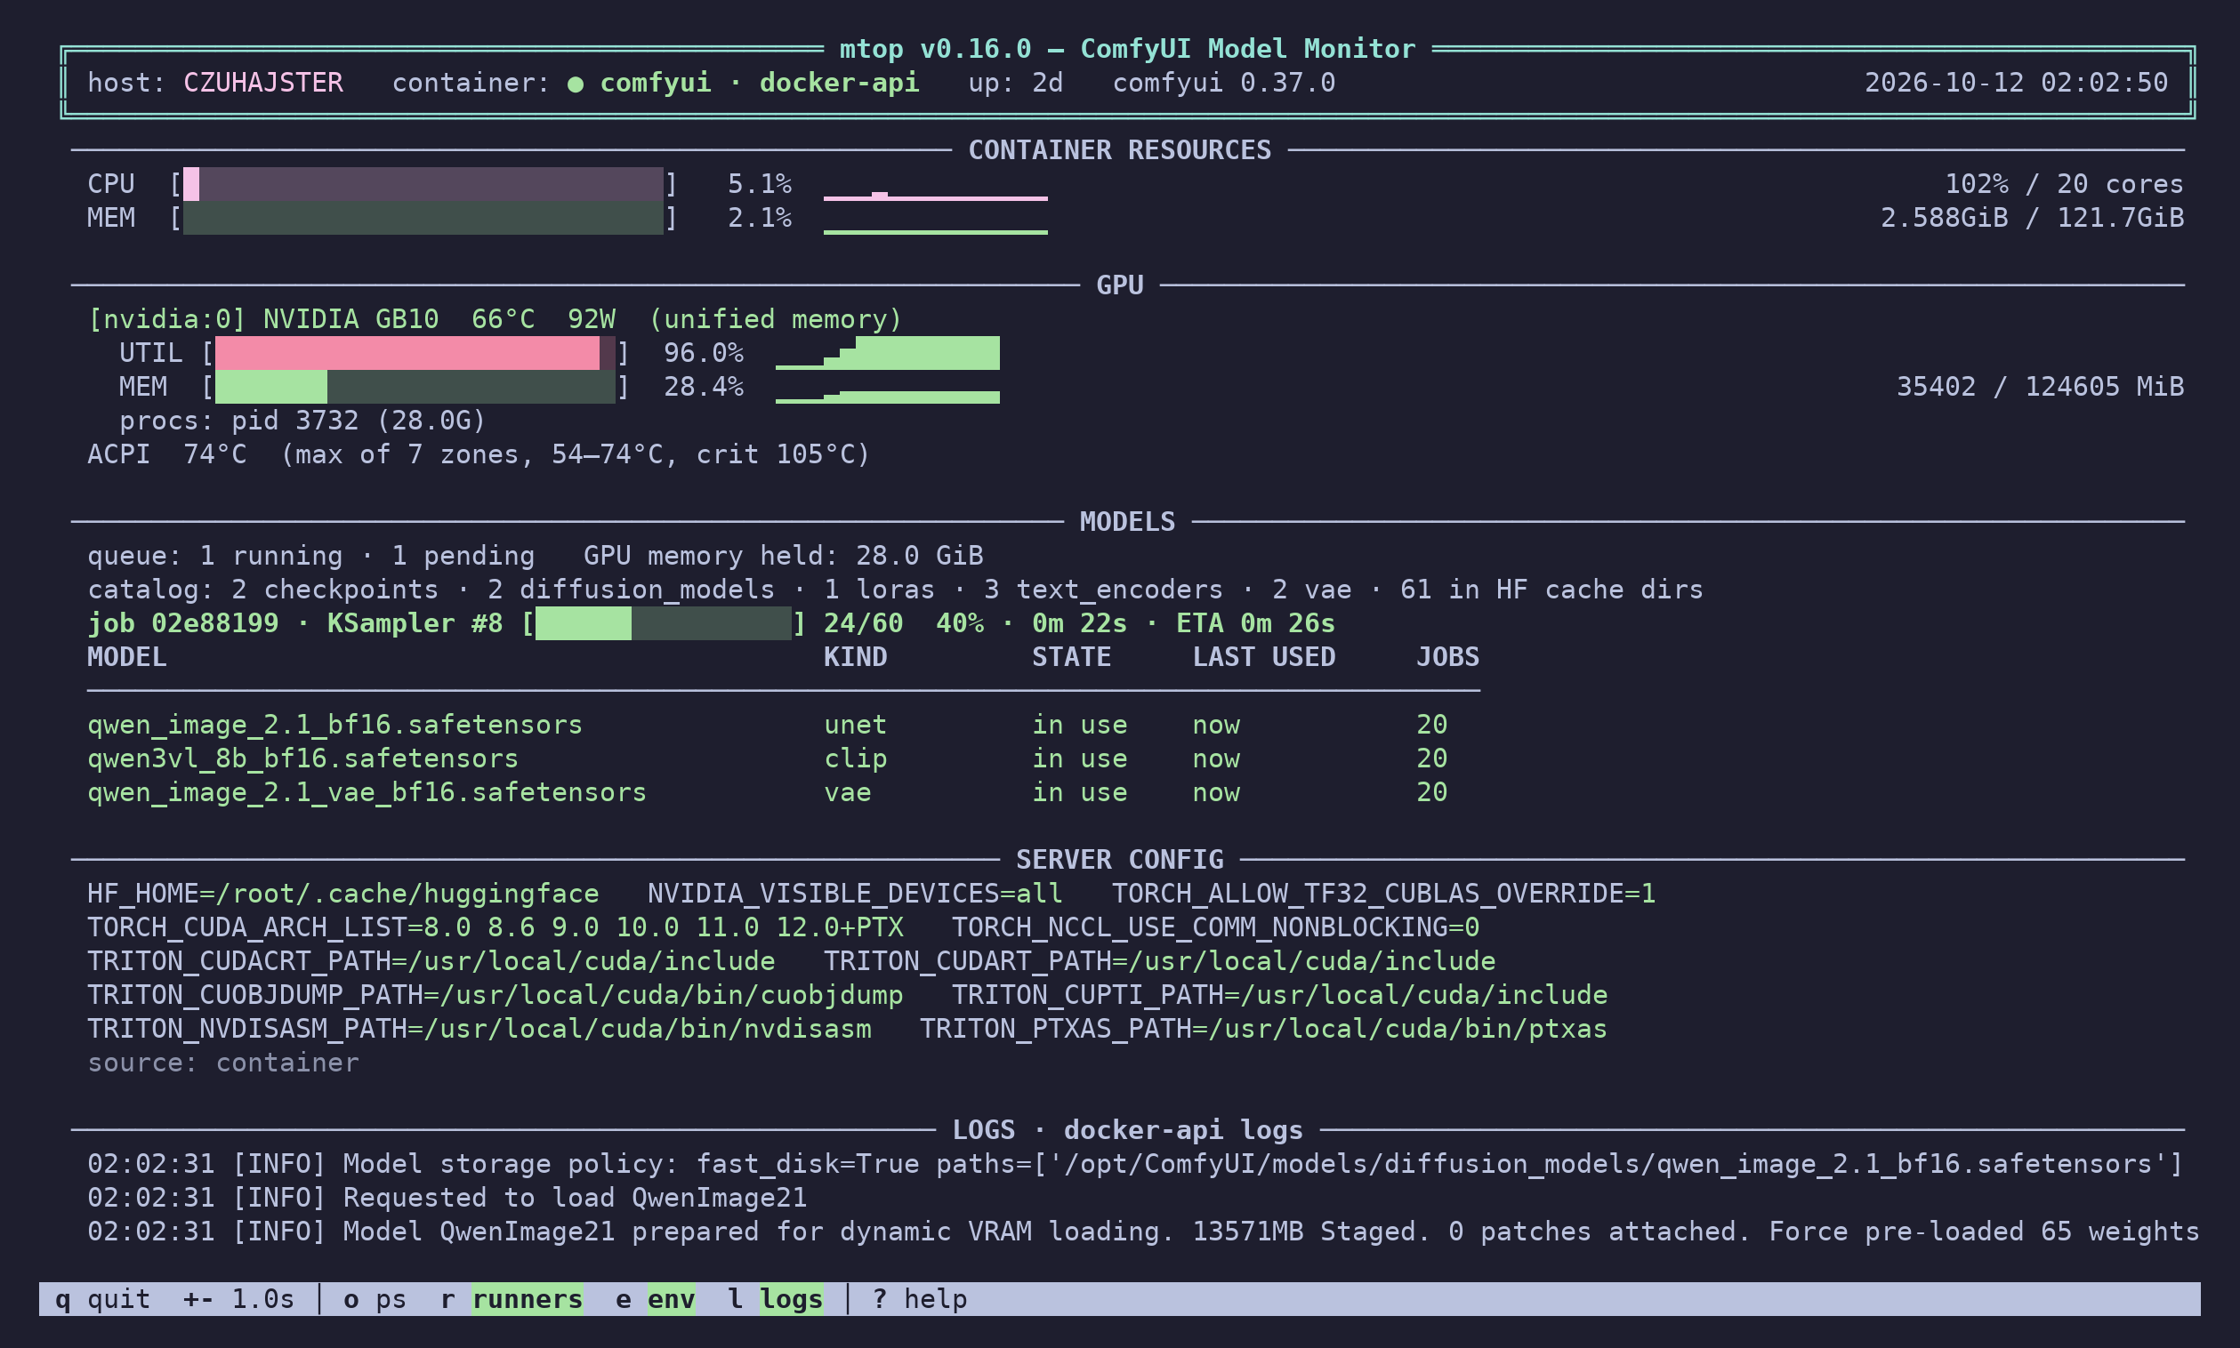Select the qwen_image_2.1_bf16.safetensors row
Image resolution: width=2240 pixels, height=1348 pixels.
(x=784, y=725)
